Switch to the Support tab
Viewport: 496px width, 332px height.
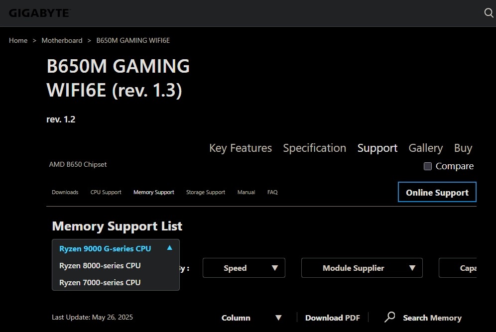[377, 148]
